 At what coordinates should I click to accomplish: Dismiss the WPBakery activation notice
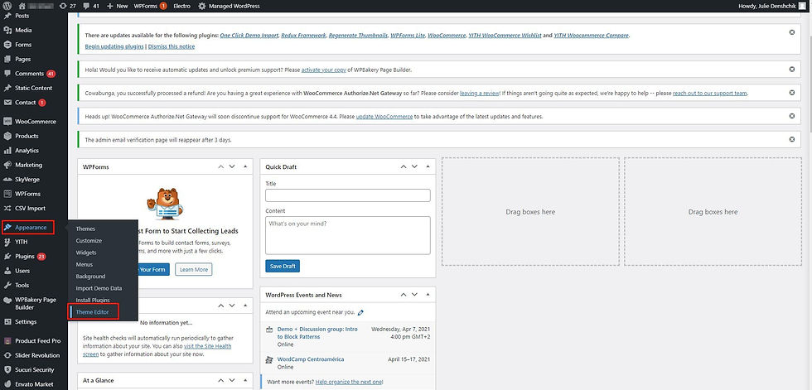pos(792,70)
